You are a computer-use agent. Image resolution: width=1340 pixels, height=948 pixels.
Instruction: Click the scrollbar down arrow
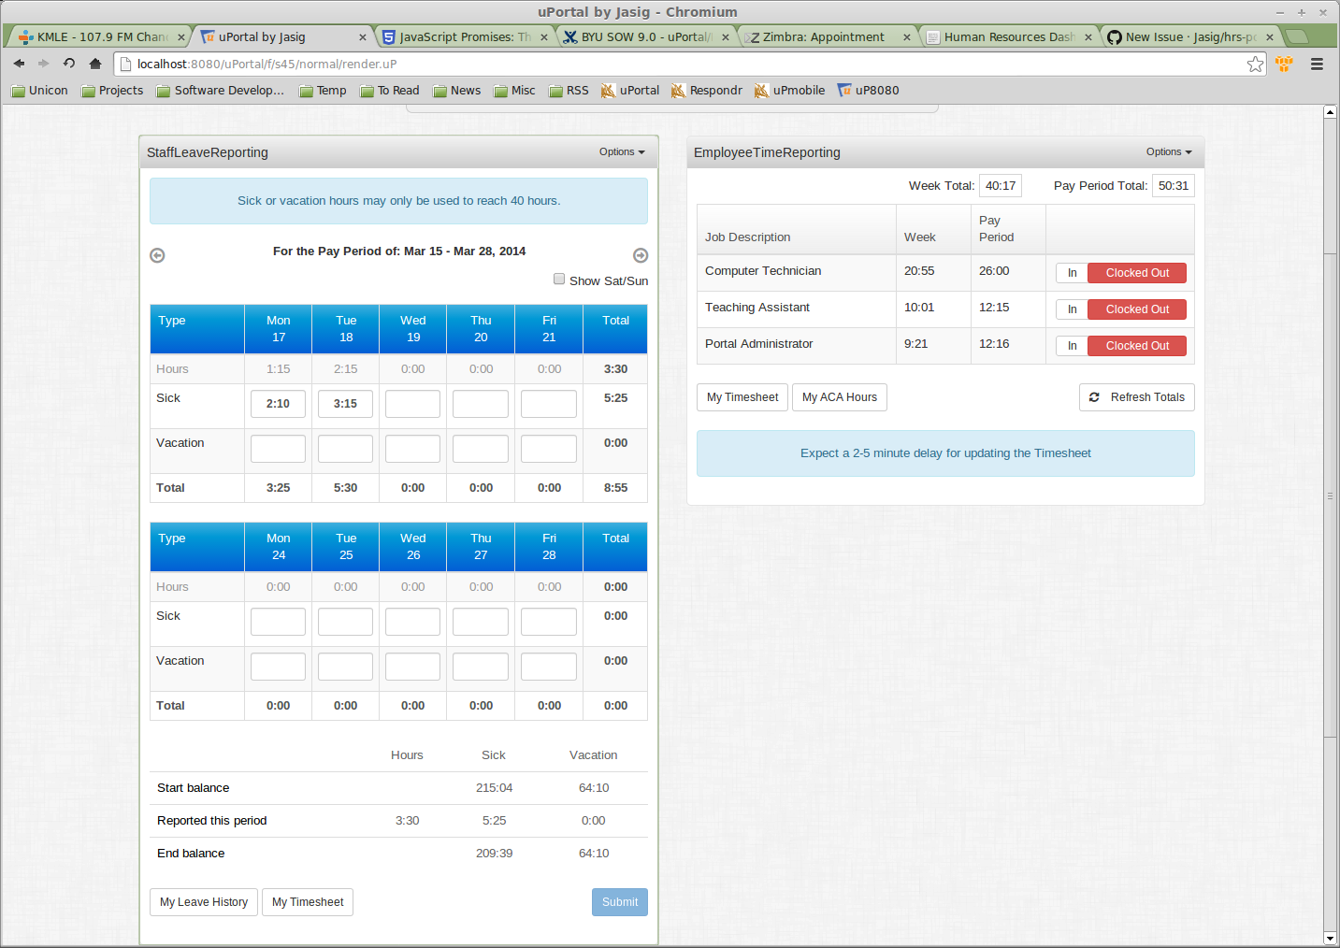click(x=1330, y=938)
